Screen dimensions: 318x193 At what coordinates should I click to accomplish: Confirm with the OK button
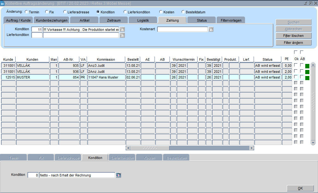(300, 188)
